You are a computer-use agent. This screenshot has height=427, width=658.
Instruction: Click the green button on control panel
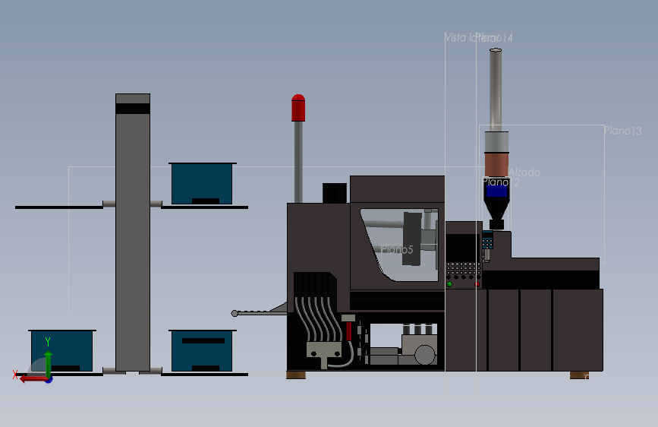[x=449, y=284]
